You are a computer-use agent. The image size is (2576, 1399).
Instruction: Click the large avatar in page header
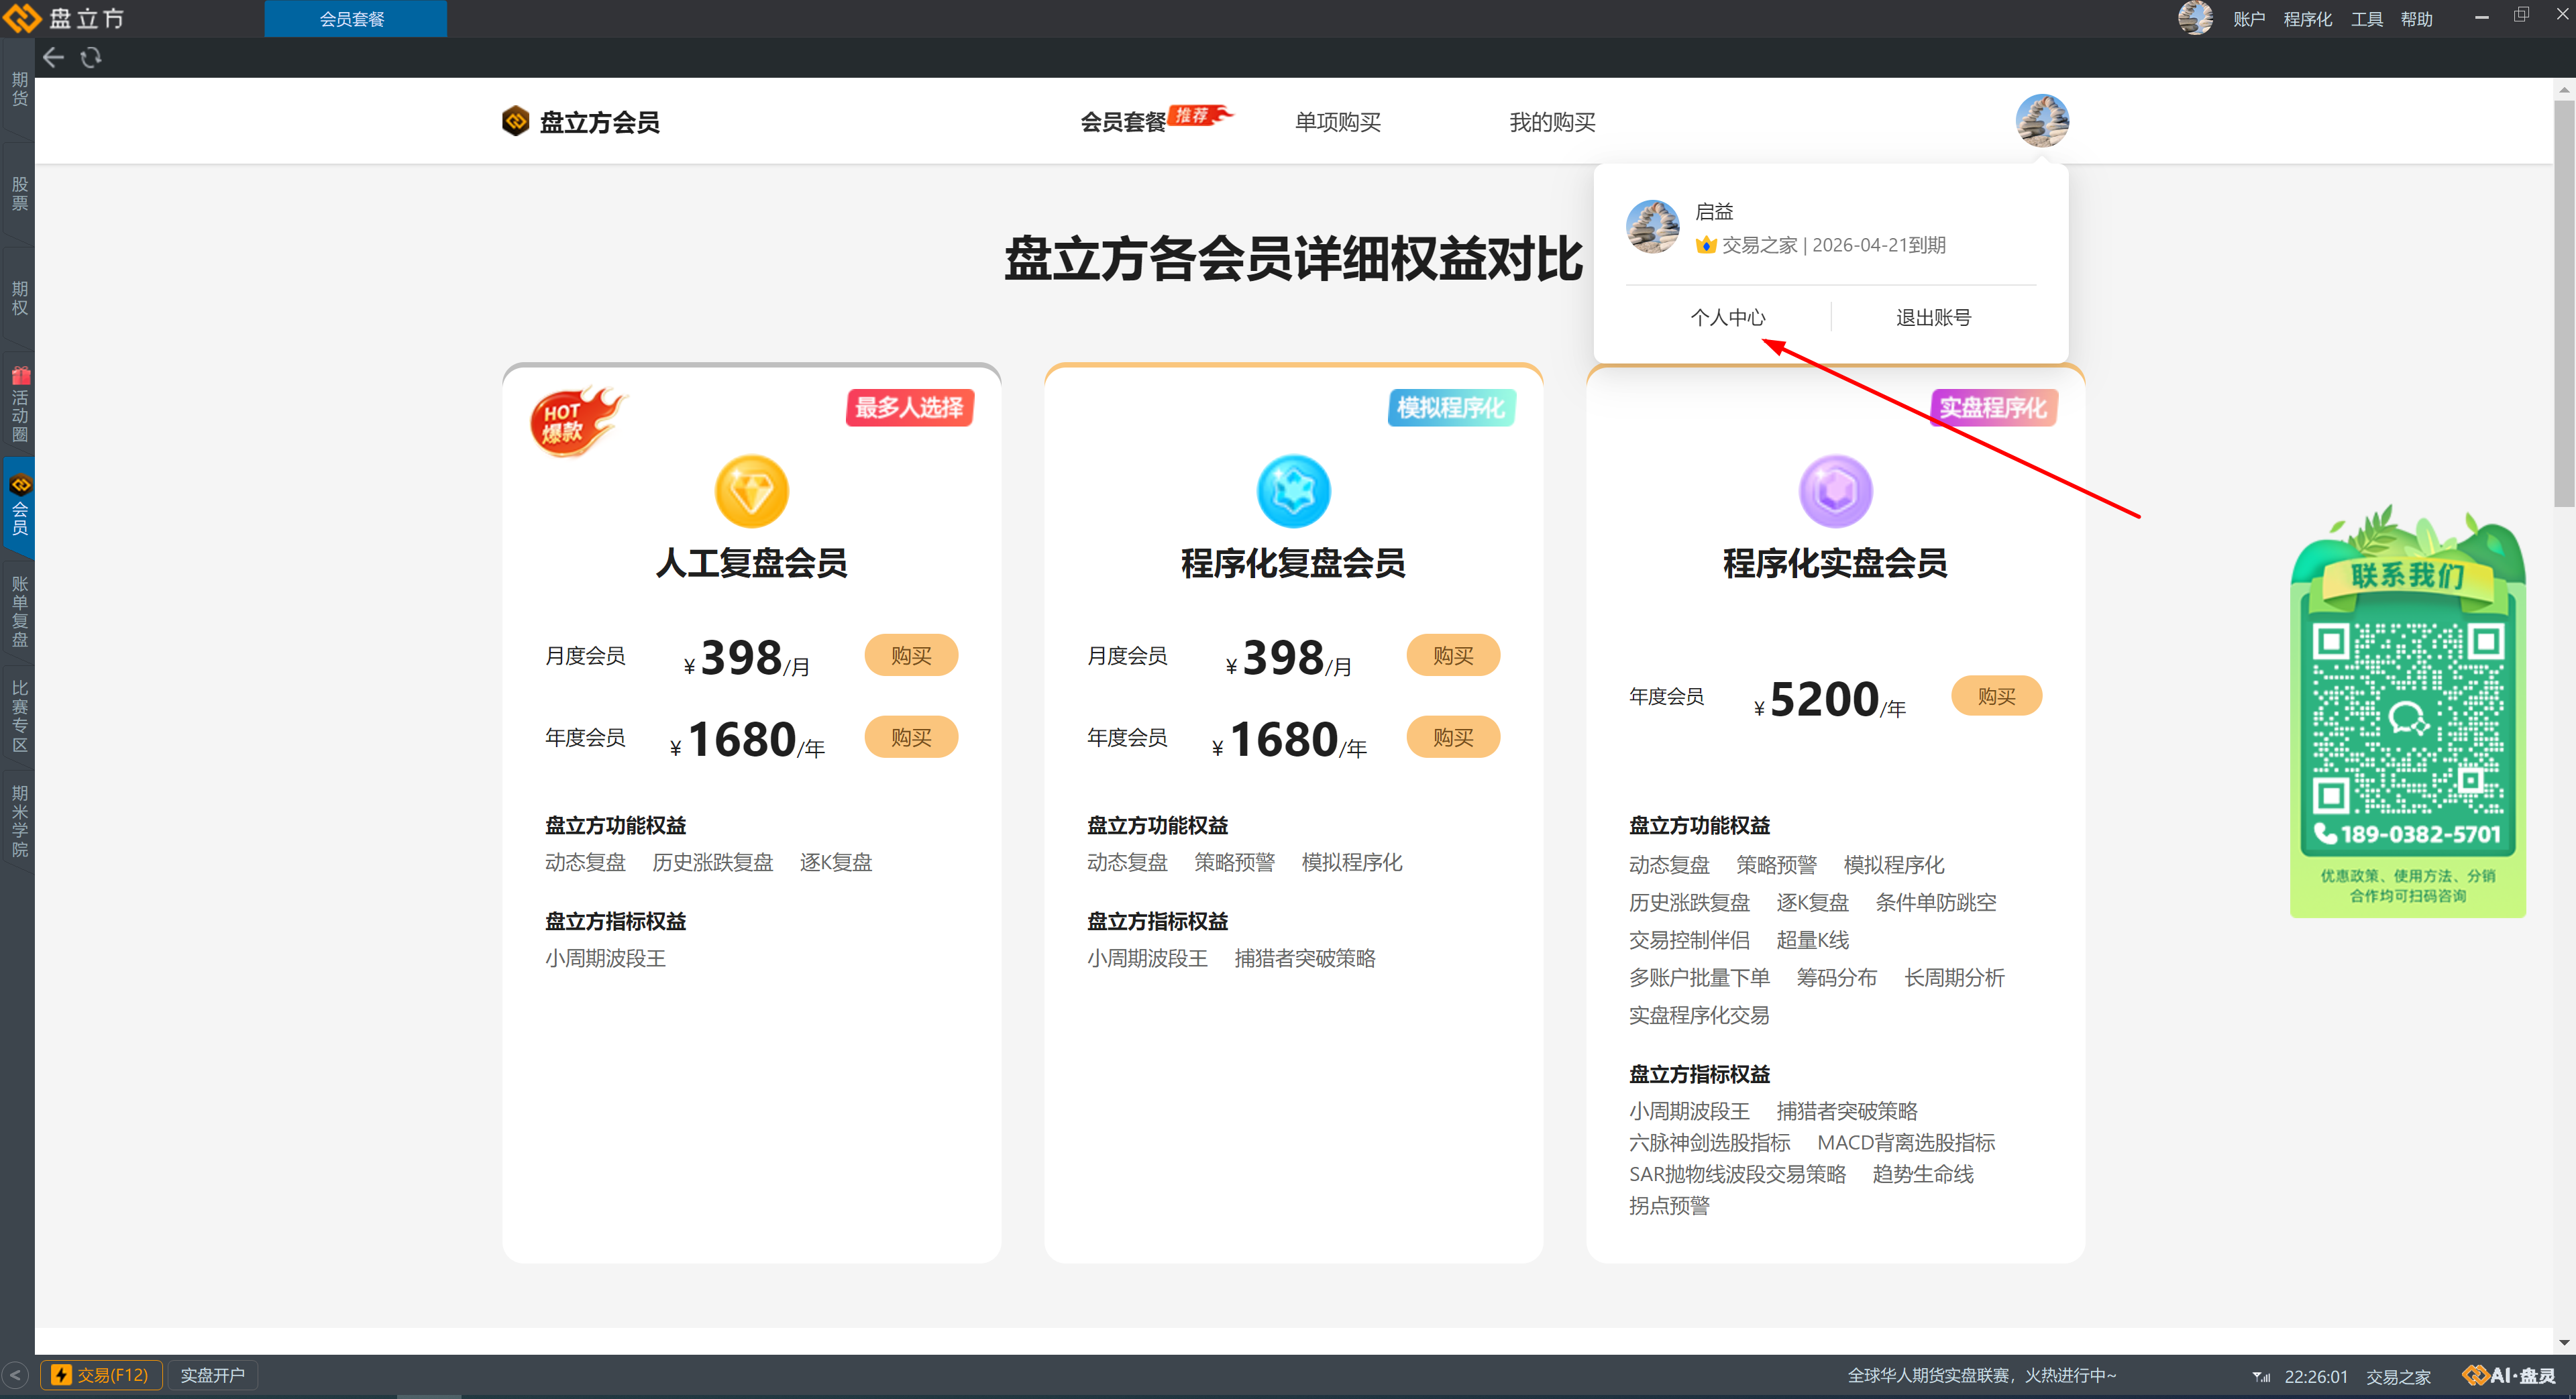pos(2041,121)
